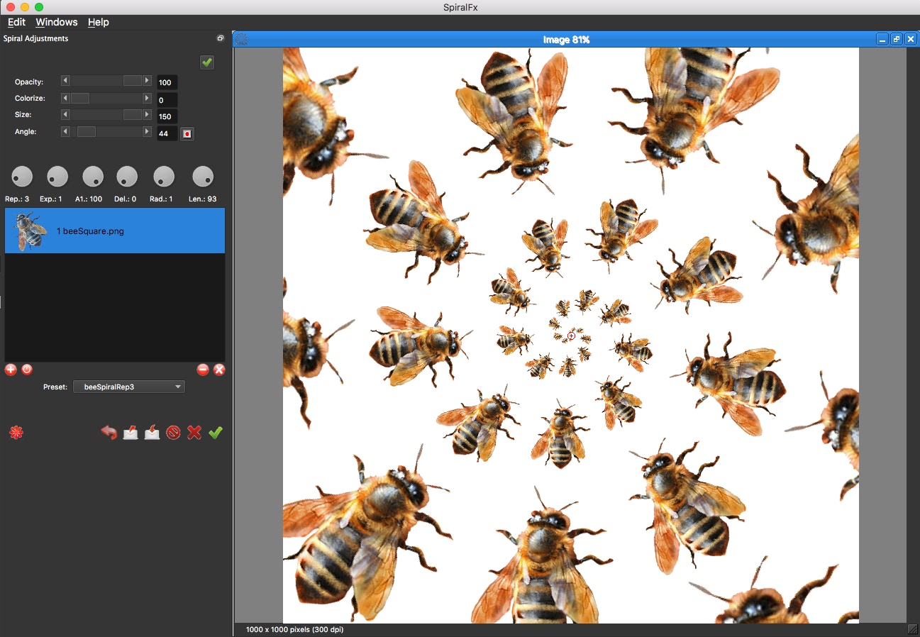Minimize the Image 81% document window

tap(882, 40)
